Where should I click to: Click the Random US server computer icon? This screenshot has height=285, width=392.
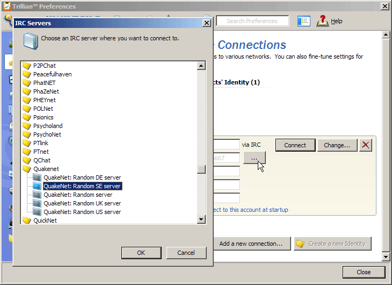[37, 212]
